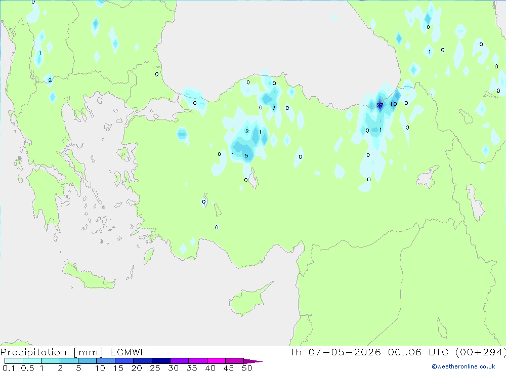The width and height of the screenshot is (506, 371).
Task: Pick the 0.1–0.5 mm legend swatch
Action: pyautogui.click(x=14, y=361)
